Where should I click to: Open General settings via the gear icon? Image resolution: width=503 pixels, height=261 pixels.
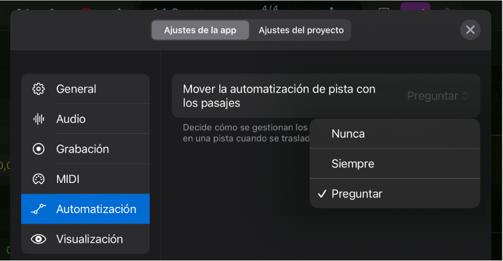click(x=38, y=89)
